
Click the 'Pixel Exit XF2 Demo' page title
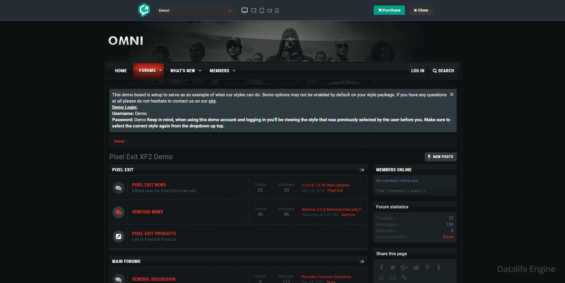pos(141,157)
